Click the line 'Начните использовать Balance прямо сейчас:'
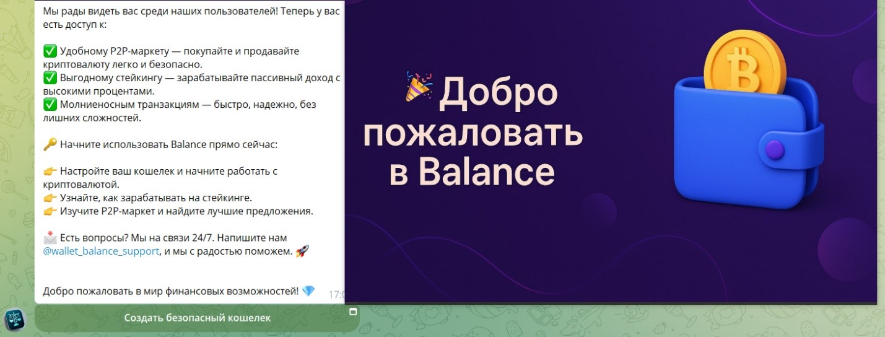 [x=169, y=145]
